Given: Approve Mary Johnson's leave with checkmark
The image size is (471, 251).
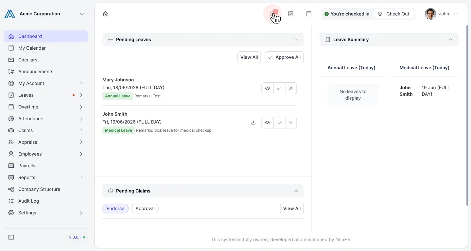Looking at the screenshot, I should 279,88.
